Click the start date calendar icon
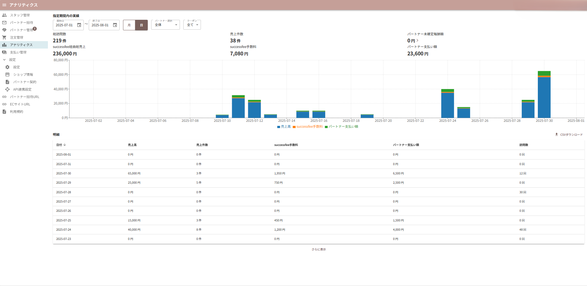 click(x=79, y=25)
